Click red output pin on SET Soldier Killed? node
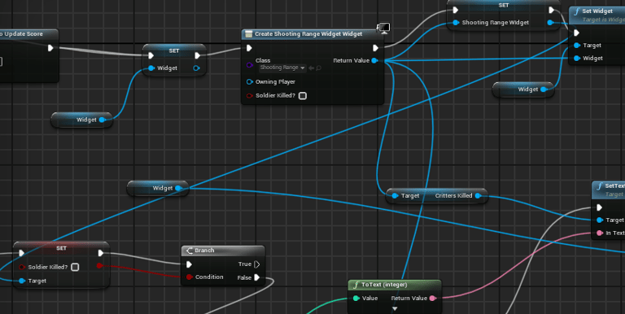 [99, 265]
